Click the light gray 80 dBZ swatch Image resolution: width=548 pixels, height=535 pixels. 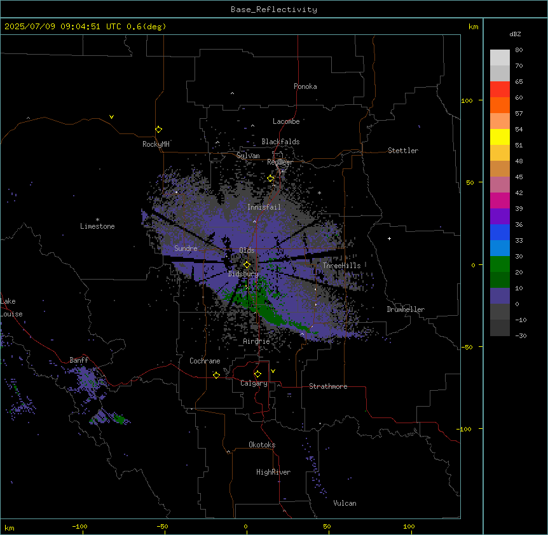click(x=500, y=57)
